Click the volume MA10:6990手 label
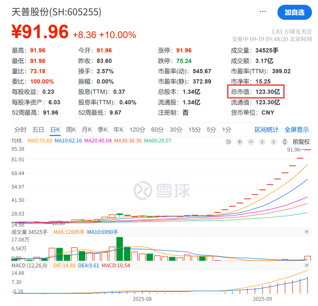The width and height of the screenshot is (318, 306). coord(103,232)
